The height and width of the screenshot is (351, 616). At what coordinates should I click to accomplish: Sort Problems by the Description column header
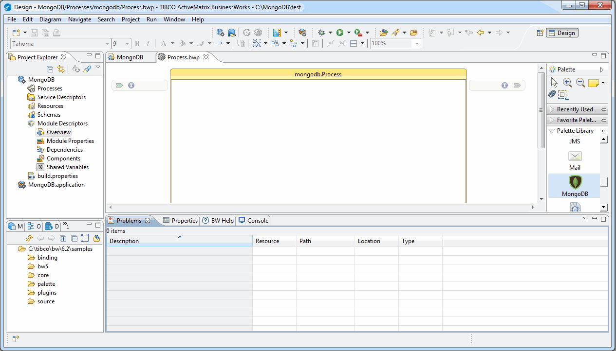pos(124,241)
